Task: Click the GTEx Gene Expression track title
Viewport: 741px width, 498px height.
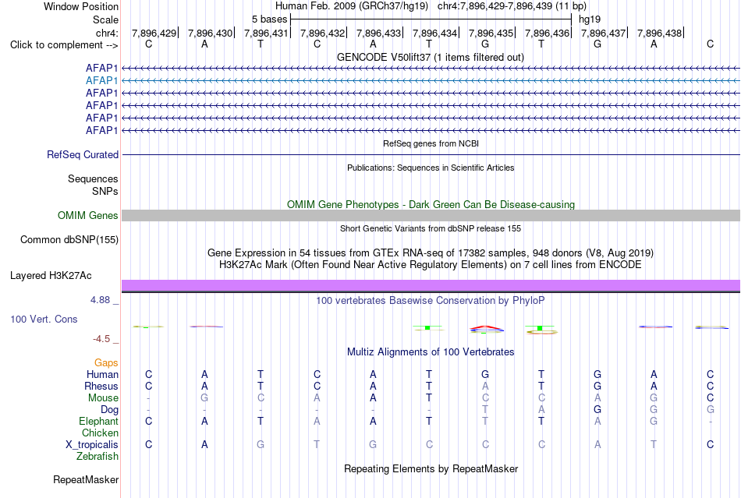Action: [431, 253]
